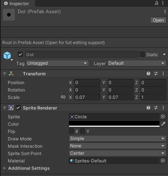This screenshot has height=176, width=168.
Task: Click the Material object picker circle
Action: 163,161
